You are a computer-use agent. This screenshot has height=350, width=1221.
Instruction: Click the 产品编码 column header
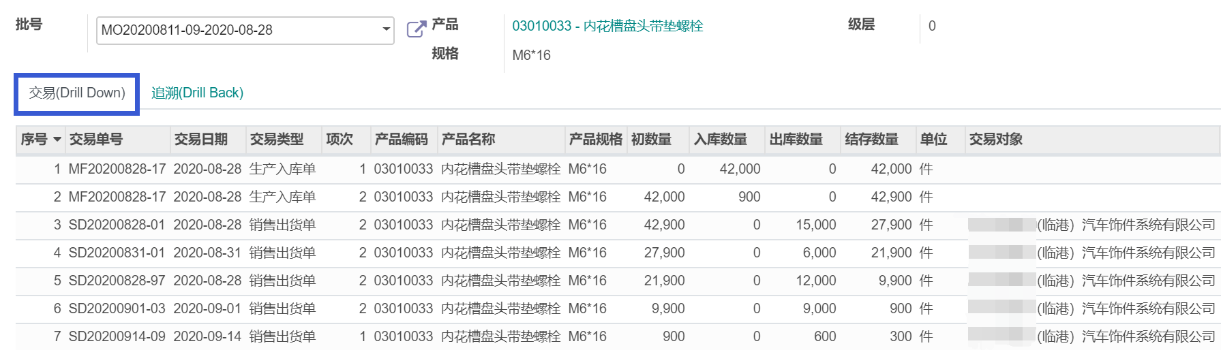coord(401,140)
